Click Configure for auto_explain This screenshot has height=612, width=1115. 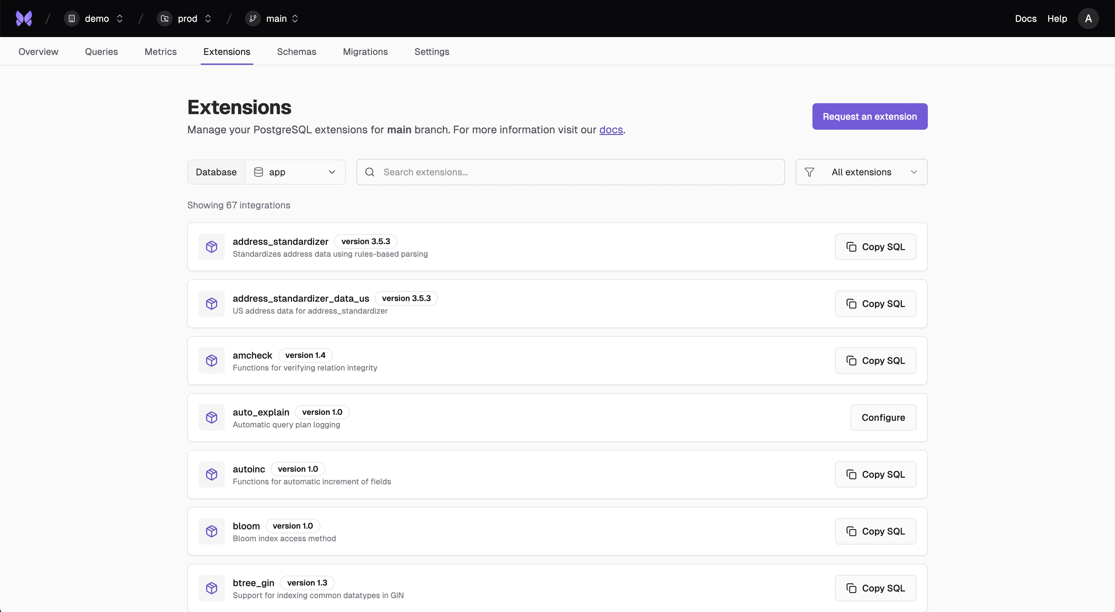pos(883,417)
